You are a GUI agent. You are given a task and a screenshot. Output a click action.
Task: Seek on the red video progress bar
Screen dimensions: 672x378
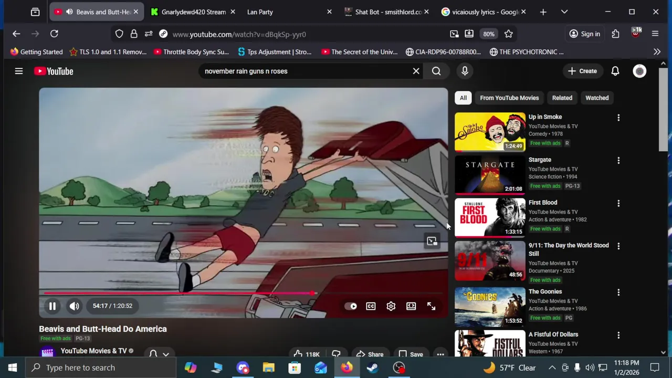click(243, 293)
